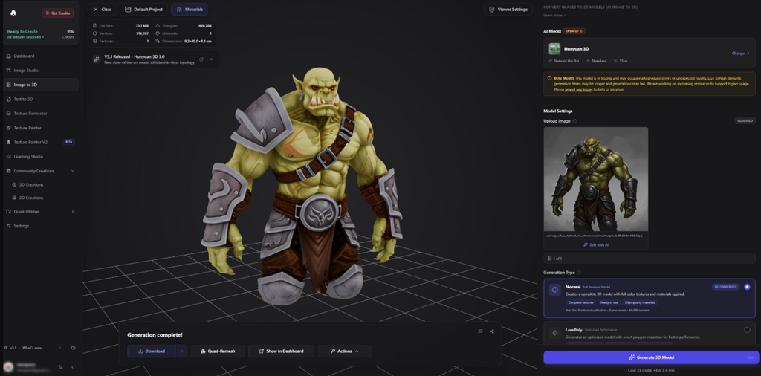Viewport: 761px width, 376px height.
Task: Click the 916 Credits counter
Action: [x=68, y=34]
